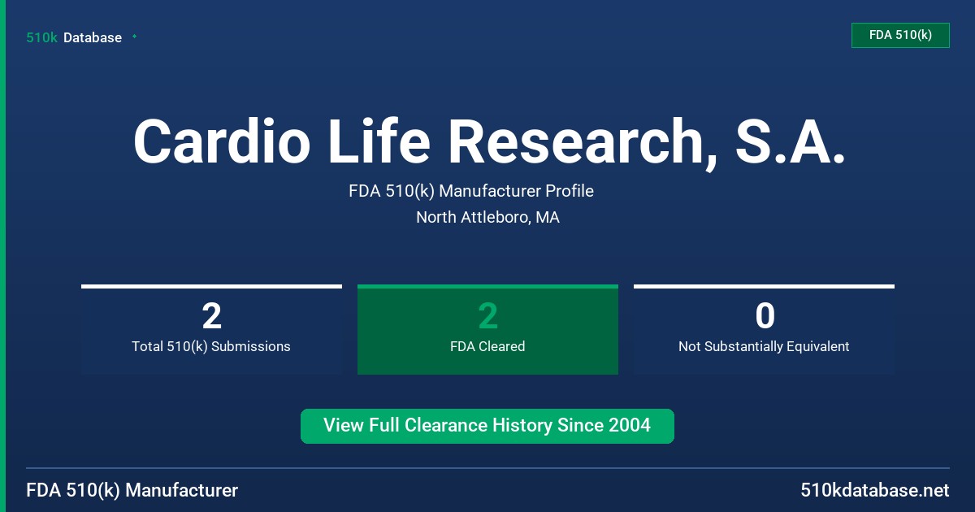975x512 pixels.
Task: Select the FDA 510(k) Manufacturer Profile subtitle
Action: (471, 191)
